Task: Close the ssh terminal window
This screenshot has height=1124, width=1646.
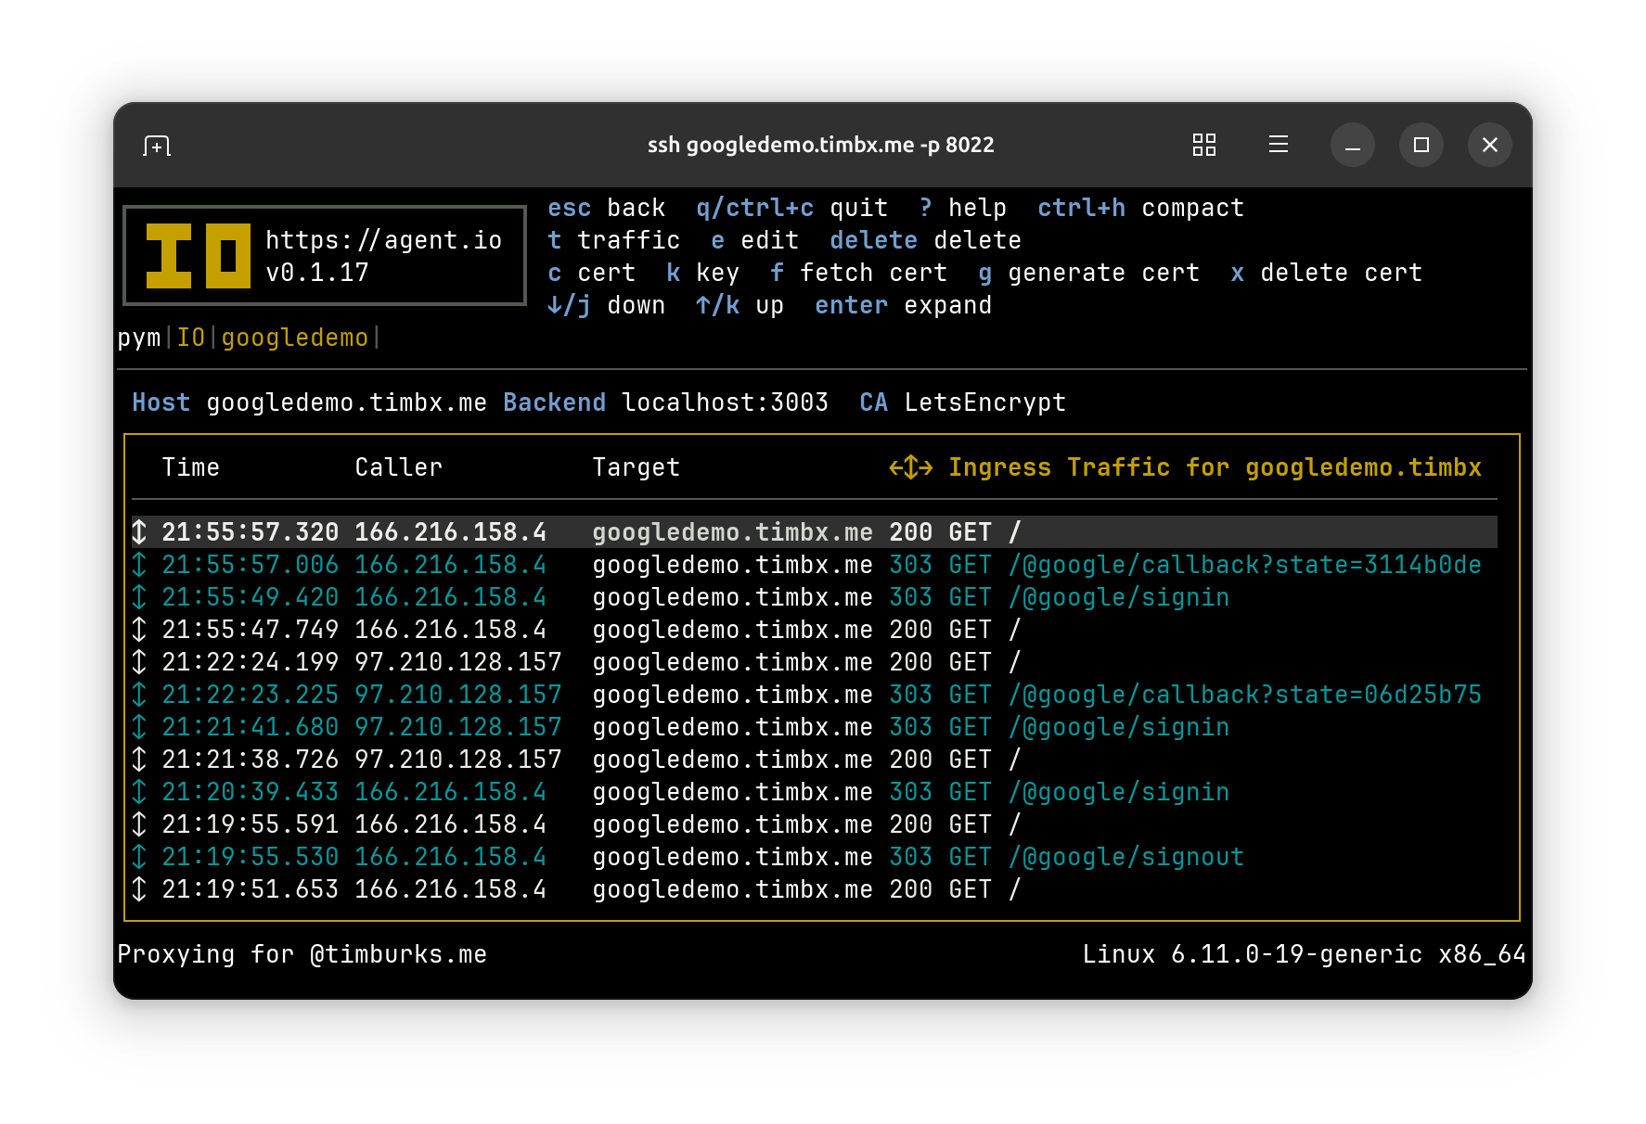Action: click(1490, 145)
